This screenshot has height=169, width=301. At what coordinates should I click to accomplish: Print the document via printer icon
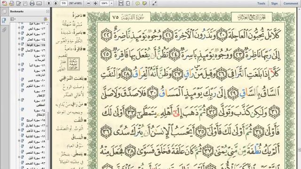click(32, 3)
